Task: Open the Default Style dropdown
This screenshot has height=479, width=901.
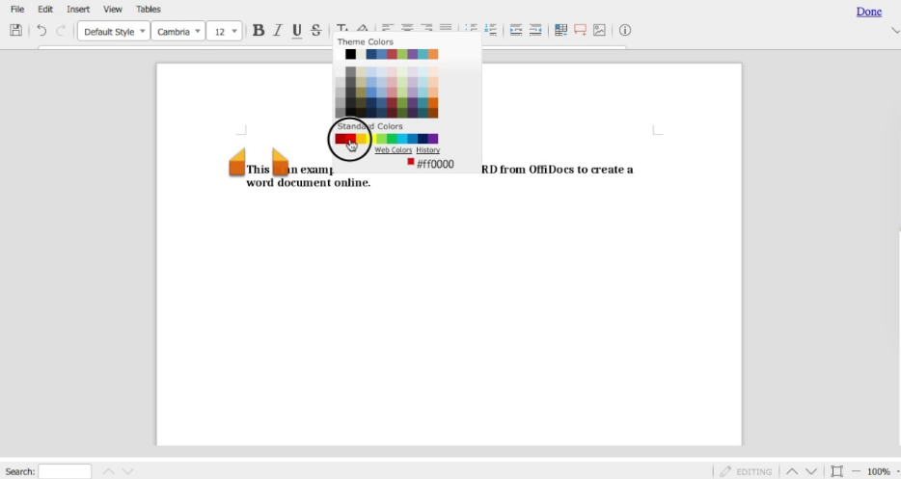Action: point(114,31)
